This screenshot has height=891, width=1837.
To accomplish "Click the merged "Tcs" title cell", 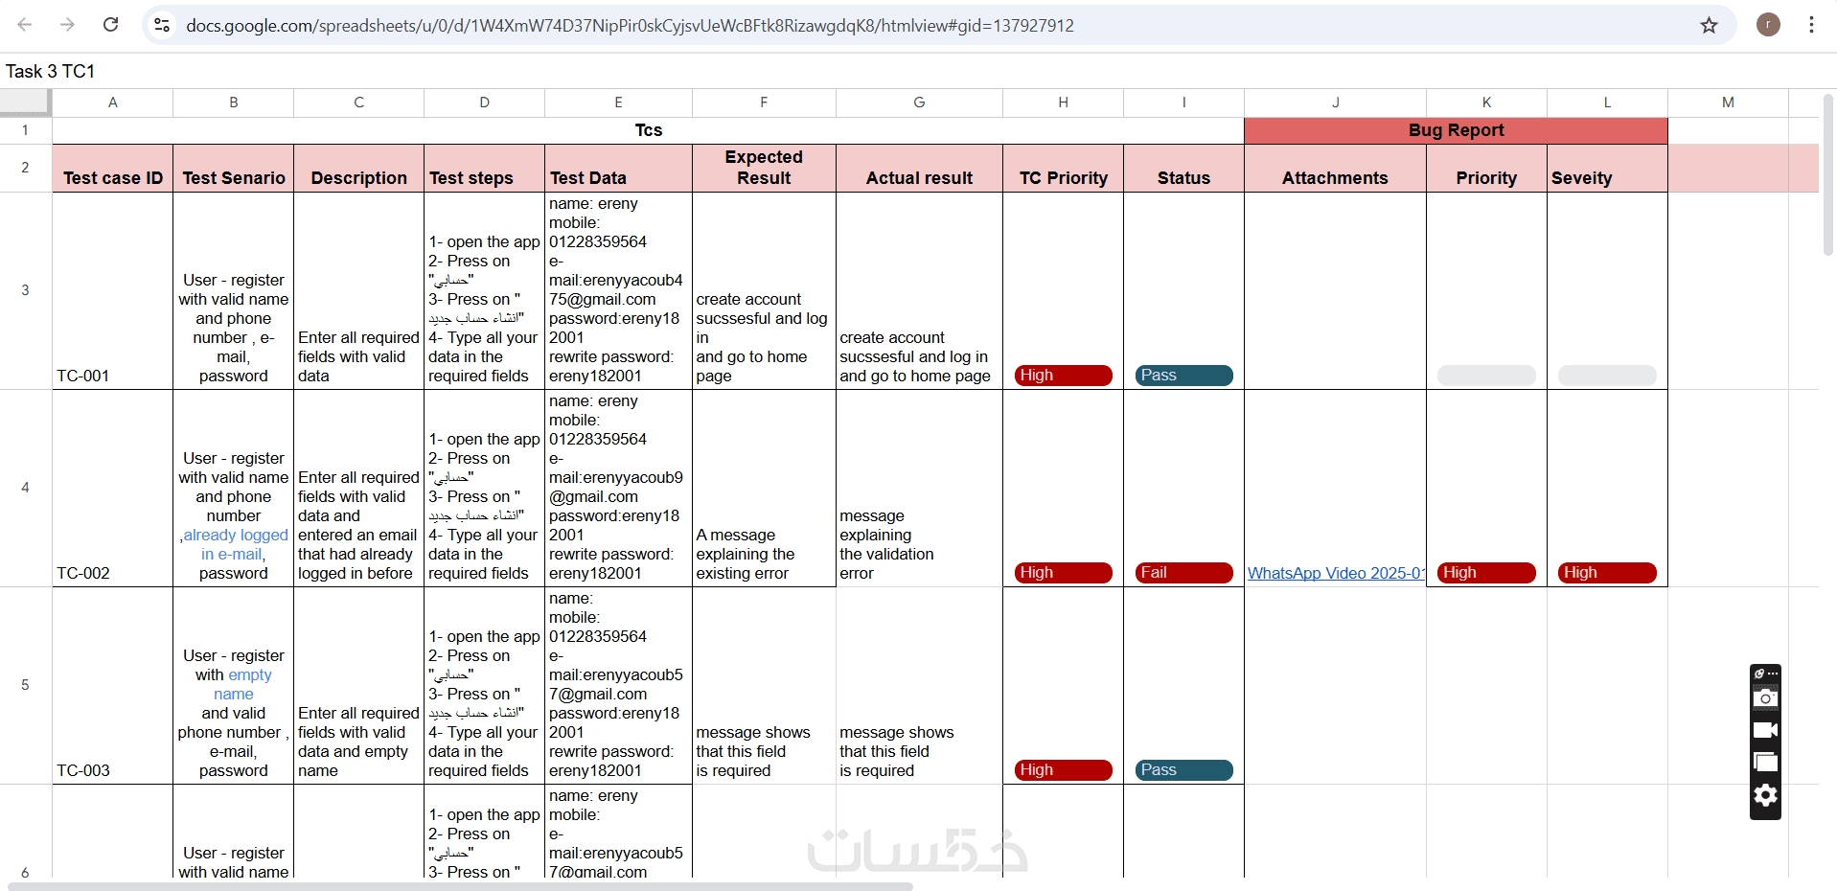I will click(x=649, y=130).
